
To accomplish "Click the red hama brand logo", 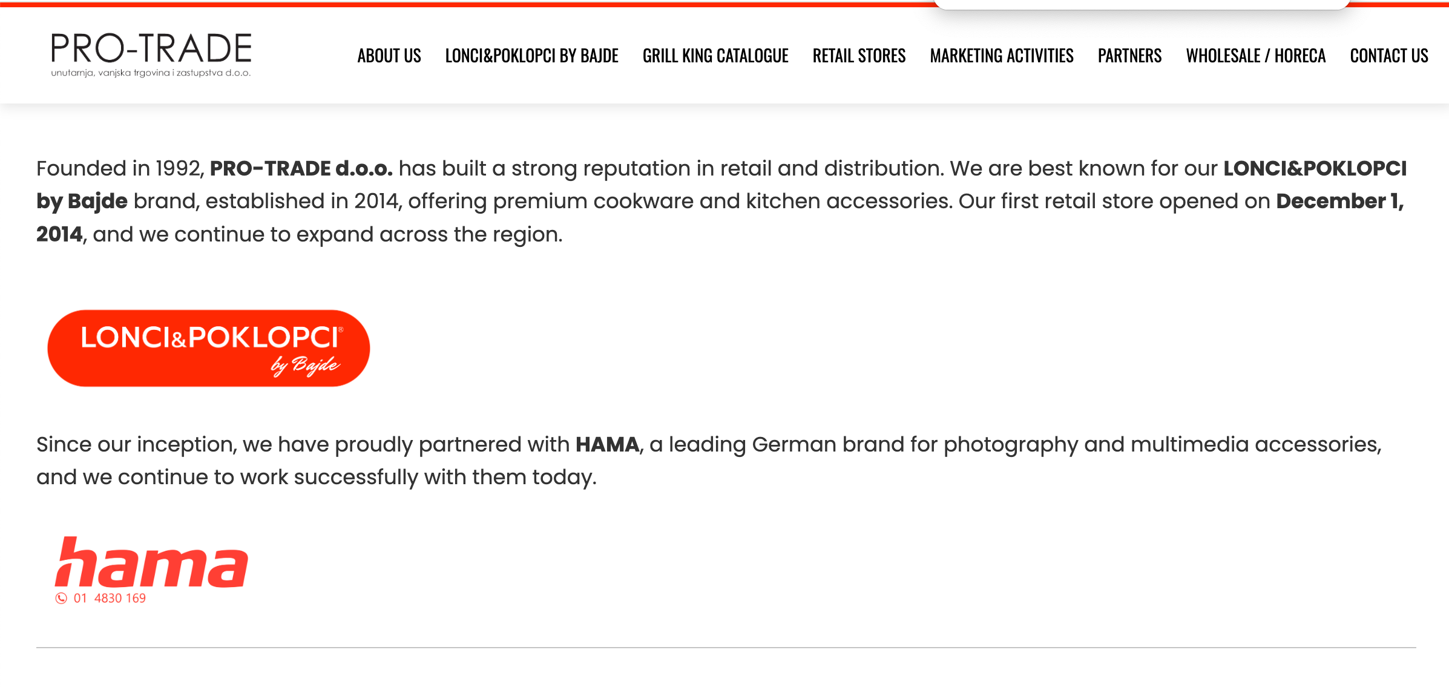I will (x=152, y=562).
